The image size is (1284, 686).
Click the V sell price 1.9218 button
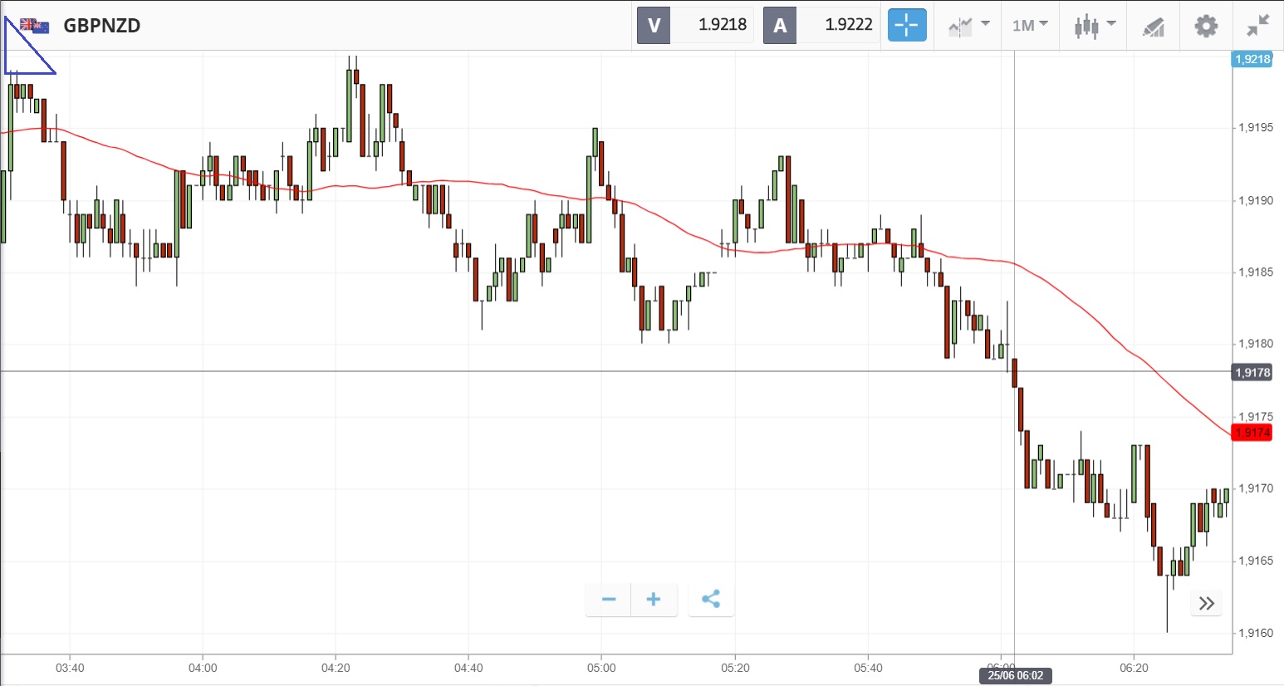pyautogui.click(x=694, y=25)
